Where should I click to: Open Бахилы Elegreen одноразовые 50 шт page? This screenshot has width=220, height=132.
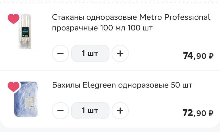[122, 85]
